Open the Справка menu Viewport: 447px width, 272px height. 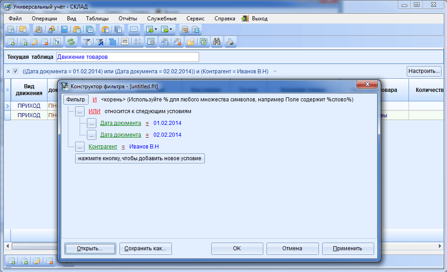(x=225, y=19)
